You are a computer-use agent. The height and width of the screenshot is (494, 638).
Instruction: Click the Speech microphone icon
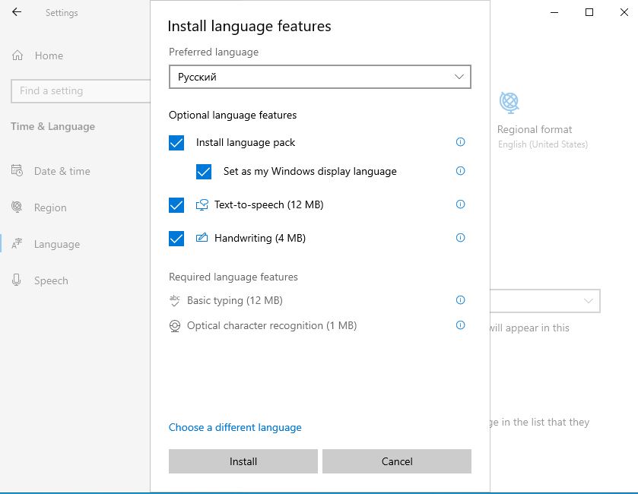[x=16, y=280]
